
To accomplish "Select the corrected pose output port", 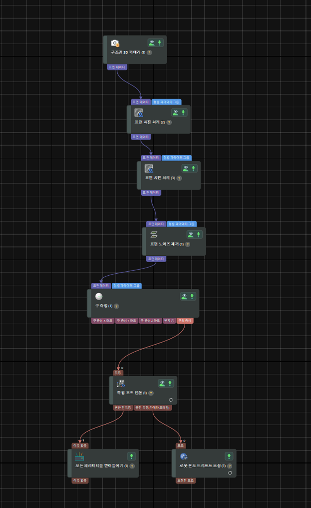I will (186, 481).
